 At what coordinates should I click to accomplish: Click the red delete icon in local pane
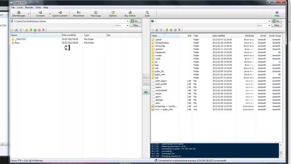pyautogui.click(x=44, y=30)
